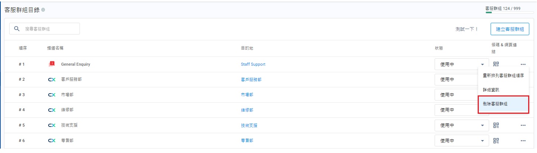Click the search magnifier icon
Image resolution: width=537 pixels, height=153 pixels.
pyautogui.click(x=17, y=29)
